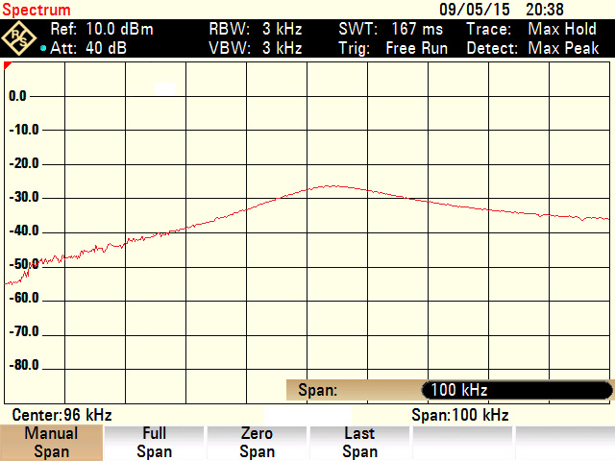
Task: Click the Span: label in entry bar
Action: pyautogui.click(x=318, y=391)
